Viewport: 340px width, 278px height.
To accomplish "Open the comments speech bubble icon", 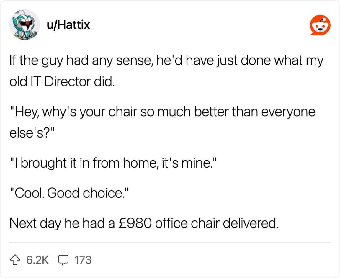I will [x=63, y=260].
